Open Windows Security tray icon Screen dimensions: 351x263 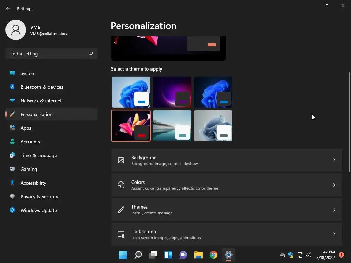[291, 255]
